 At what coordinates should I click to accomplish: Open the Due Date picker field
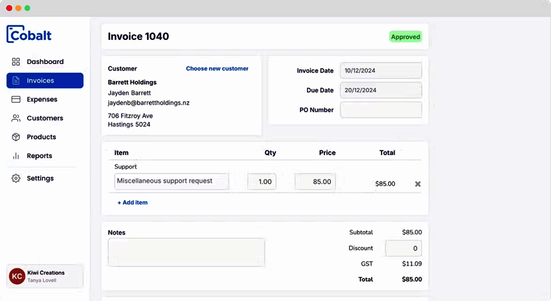click(381, 91)
